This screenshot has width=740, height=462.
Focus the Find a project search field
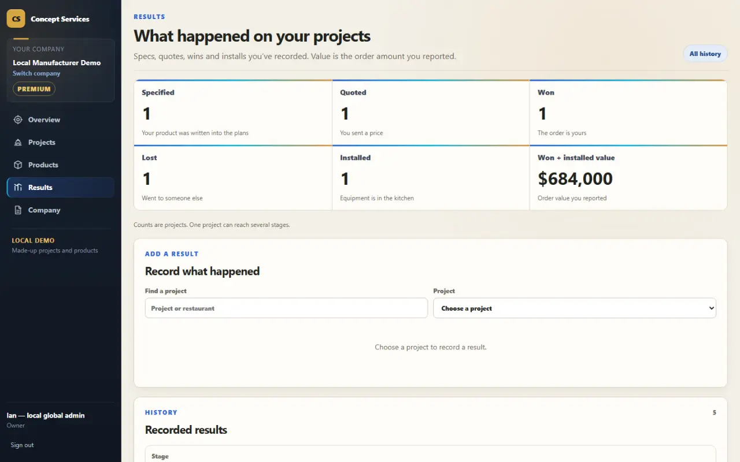[x=286, y=308]
